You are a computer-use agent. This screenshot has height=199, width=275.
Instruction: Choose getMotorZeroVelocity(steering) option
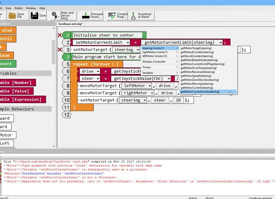click(200, 80)
